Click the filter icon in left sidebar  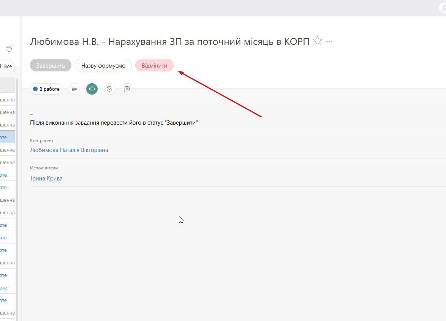[x=9, y=49]
